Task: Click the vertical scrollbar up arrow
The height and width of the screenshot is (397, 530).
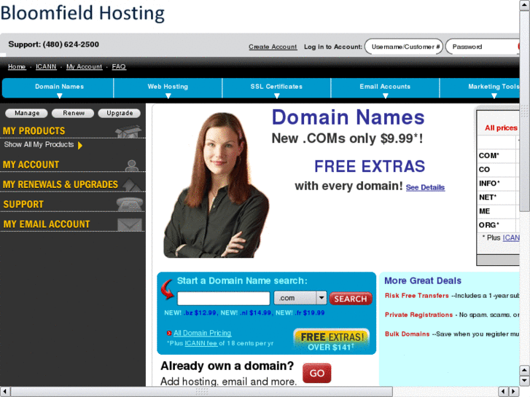Action: point(525,6)
